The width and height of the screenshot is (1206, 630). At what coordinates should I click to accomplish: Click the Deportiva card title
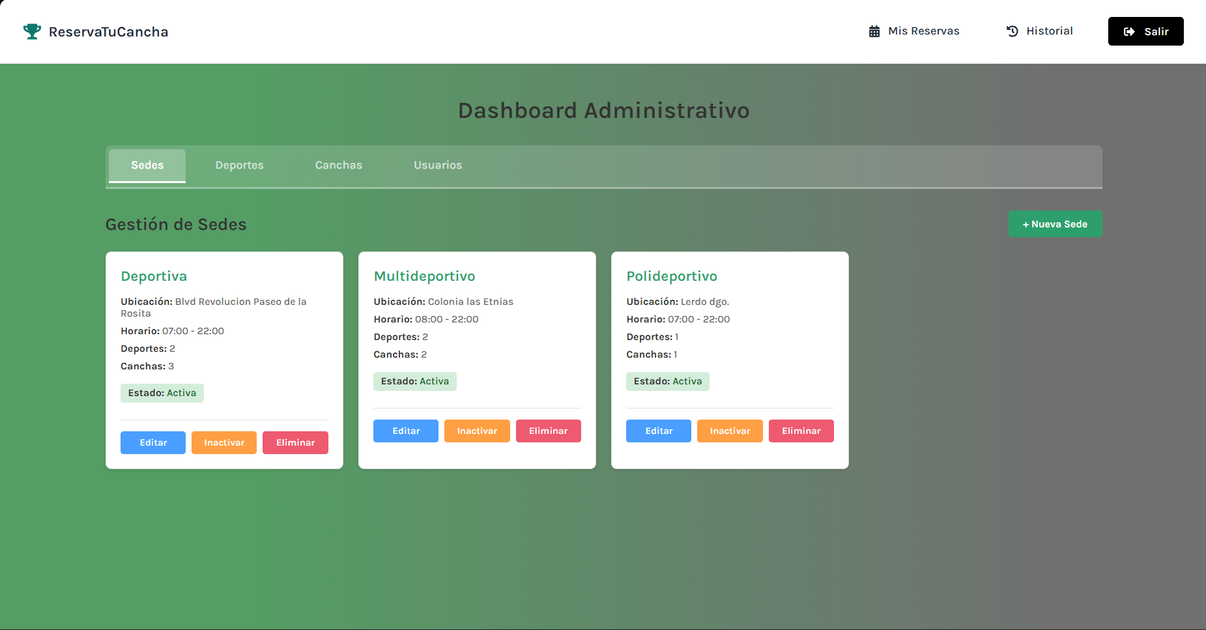[154, 276]
